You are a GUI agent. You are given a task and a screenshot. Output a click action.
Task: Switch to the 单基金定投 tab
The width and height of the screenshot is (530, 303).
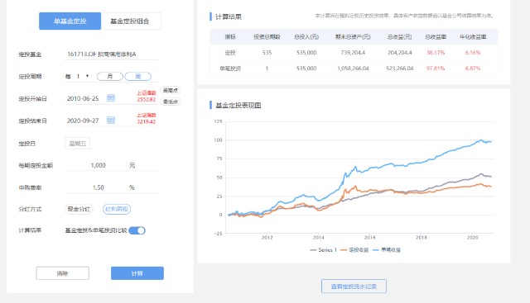point(70,21)
